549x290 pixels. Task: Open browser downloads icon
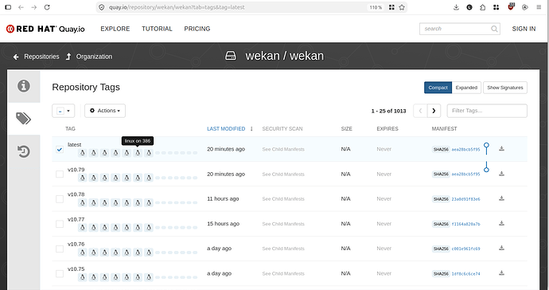[x=456, y=7]
